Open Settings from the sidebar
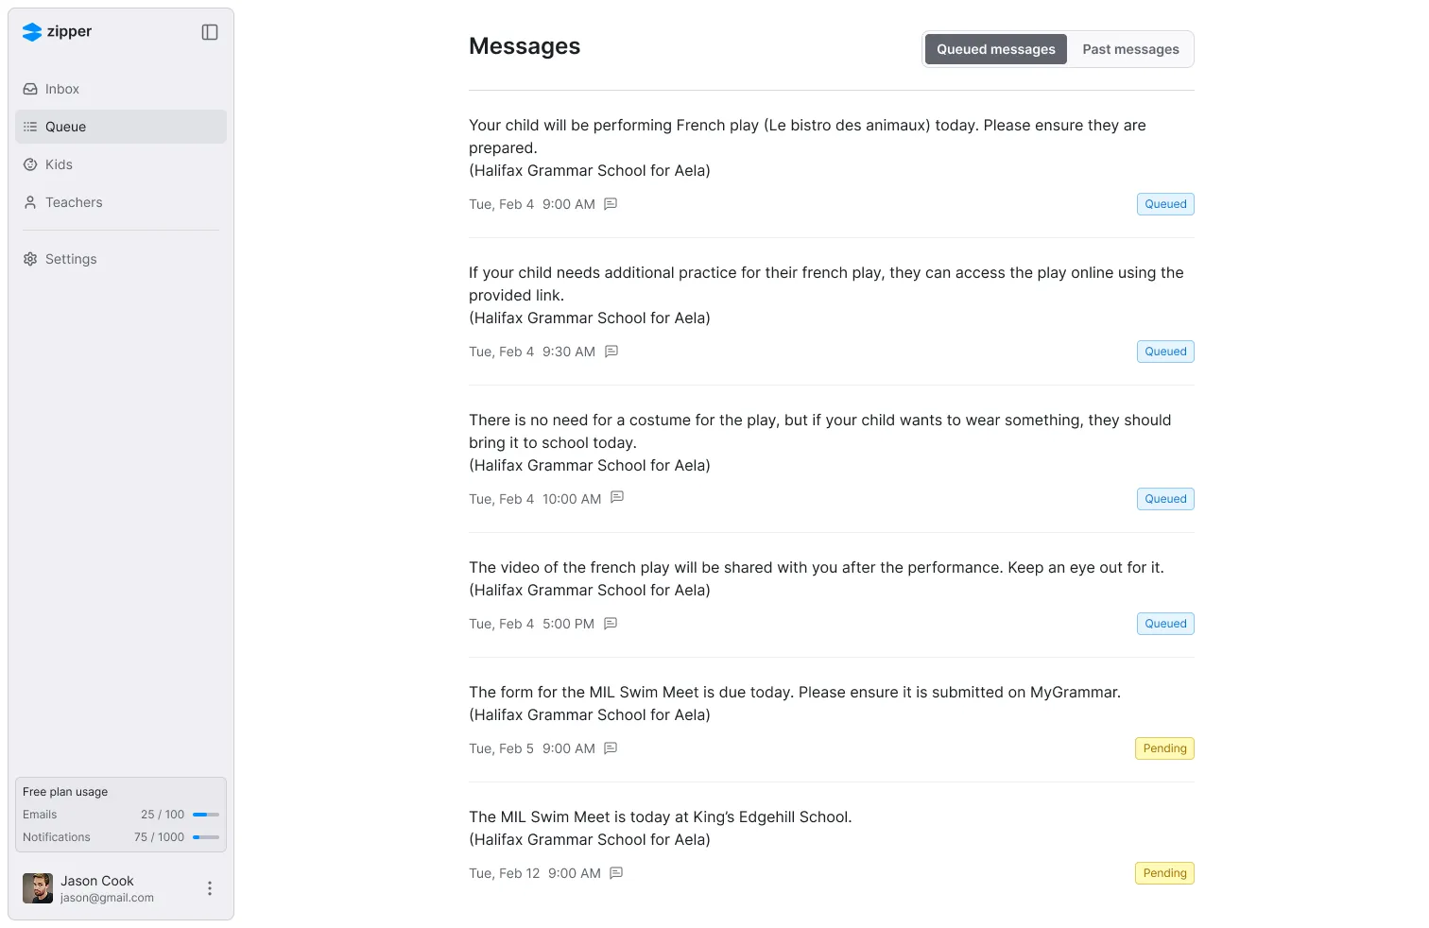The height and width of the screenshot is (928, 1429). click(71, 259)
